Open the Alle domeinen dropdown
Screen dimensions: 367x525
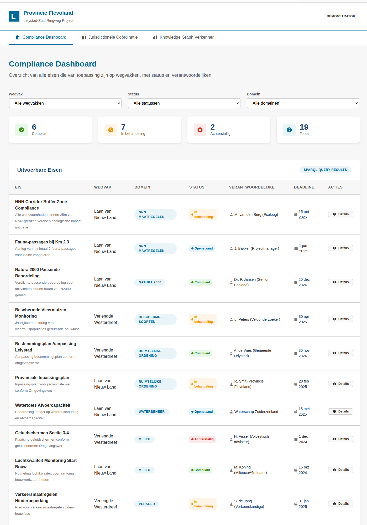click(x=303, y=103)
